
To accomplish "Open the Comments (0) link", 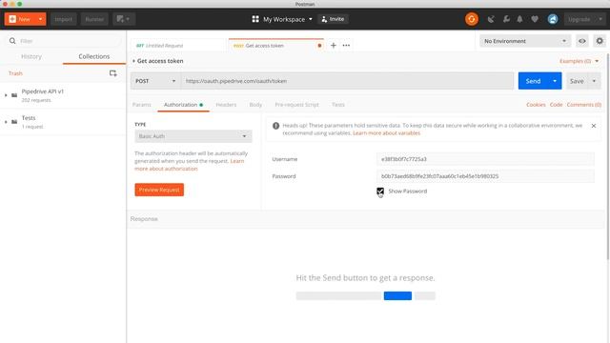I will (x=583, y=105).
